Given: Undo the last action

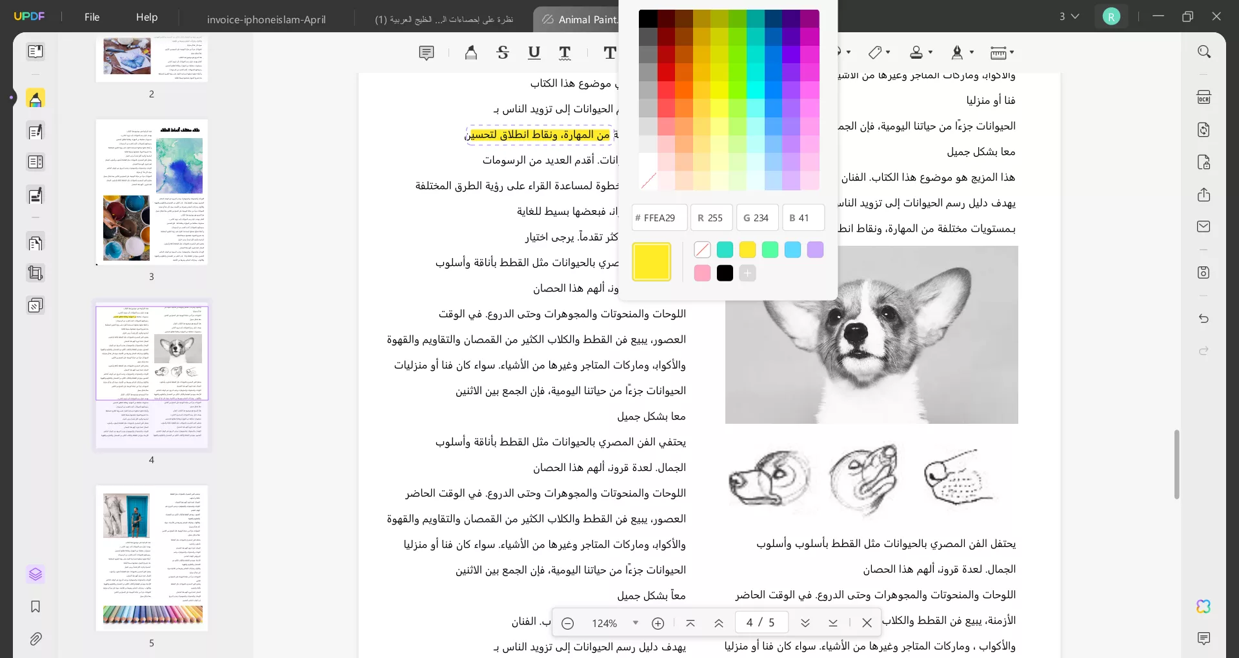Looking at the screenshot, I should tap(1204, 319).
